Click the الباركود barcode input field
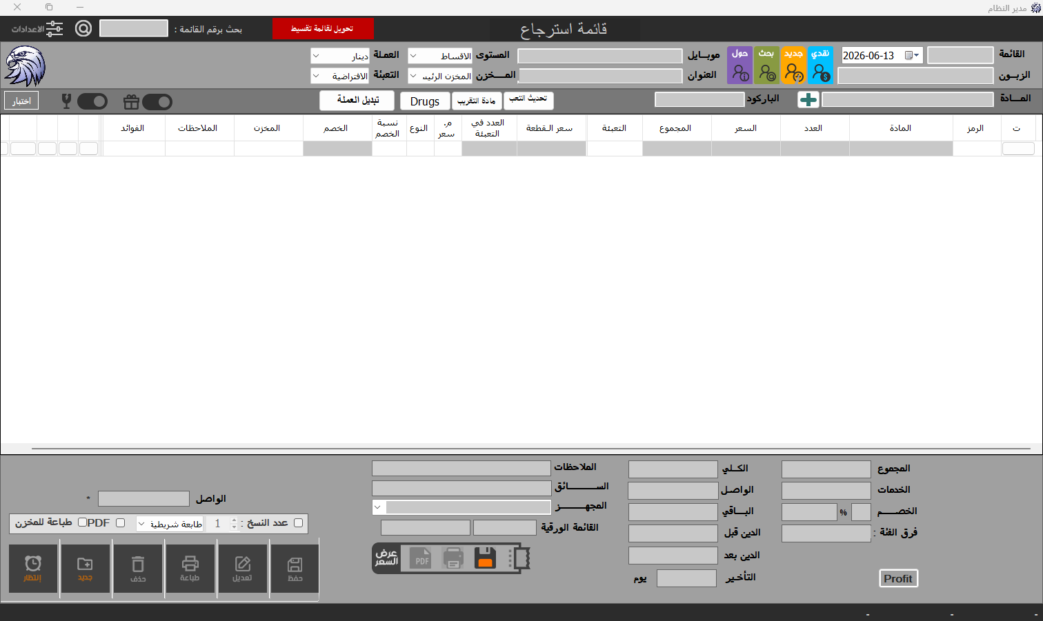The height and width of the screenshot is (621, 1043). click(x=699, y=99)
